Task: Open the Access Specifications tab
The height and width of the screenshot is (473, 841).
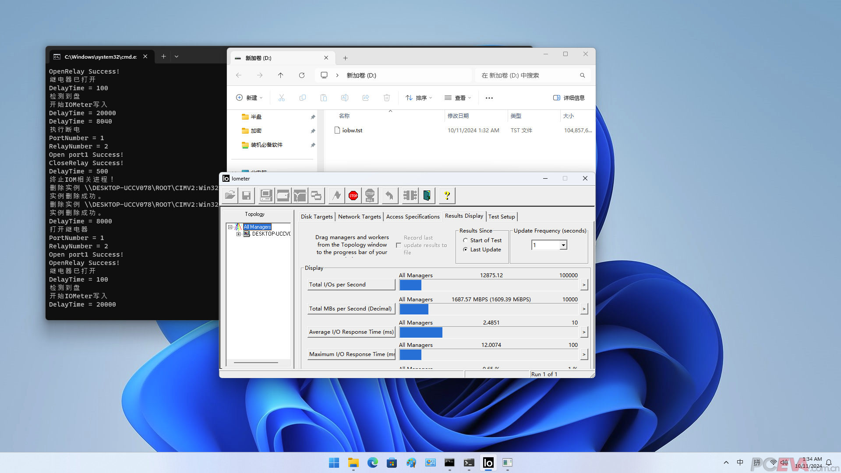Action: coord(413,217)
